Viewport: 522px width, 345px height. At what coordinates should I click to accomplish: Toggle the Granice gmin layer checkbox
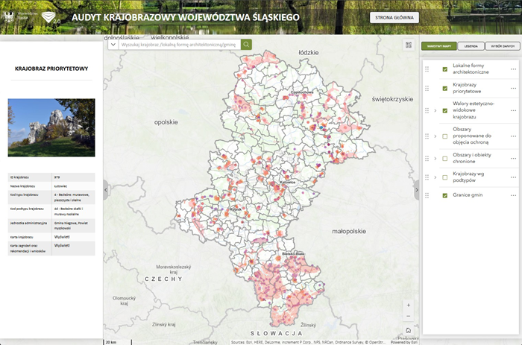[x=445, y=195]
